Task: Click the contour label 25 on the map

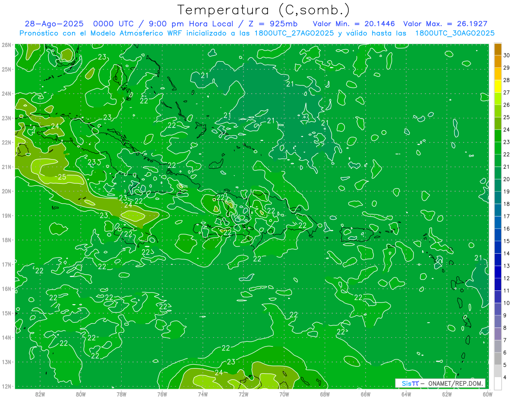Action: (x=62, y=177)
